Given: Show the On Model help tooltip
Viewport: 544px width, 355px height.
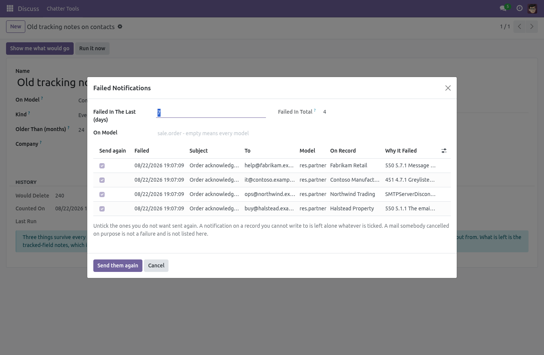Looking at the screenshot, I should click(42, 98).
